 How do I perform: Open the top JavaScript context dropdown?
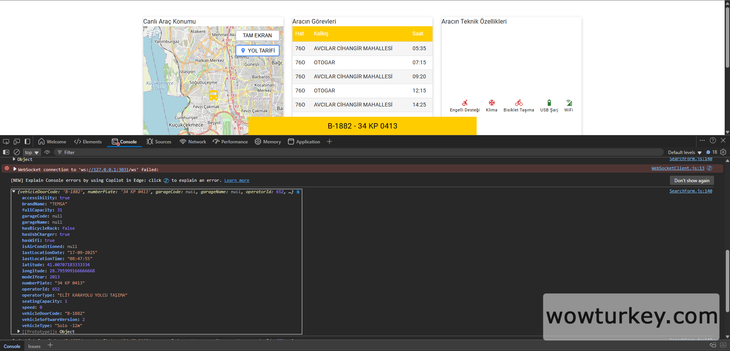tap(32, 152)
